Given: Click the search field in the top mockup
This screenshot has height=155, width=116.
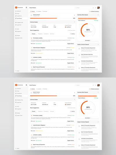Looking at the screenshot, I should pyautogui.click(x=84, y=8).
